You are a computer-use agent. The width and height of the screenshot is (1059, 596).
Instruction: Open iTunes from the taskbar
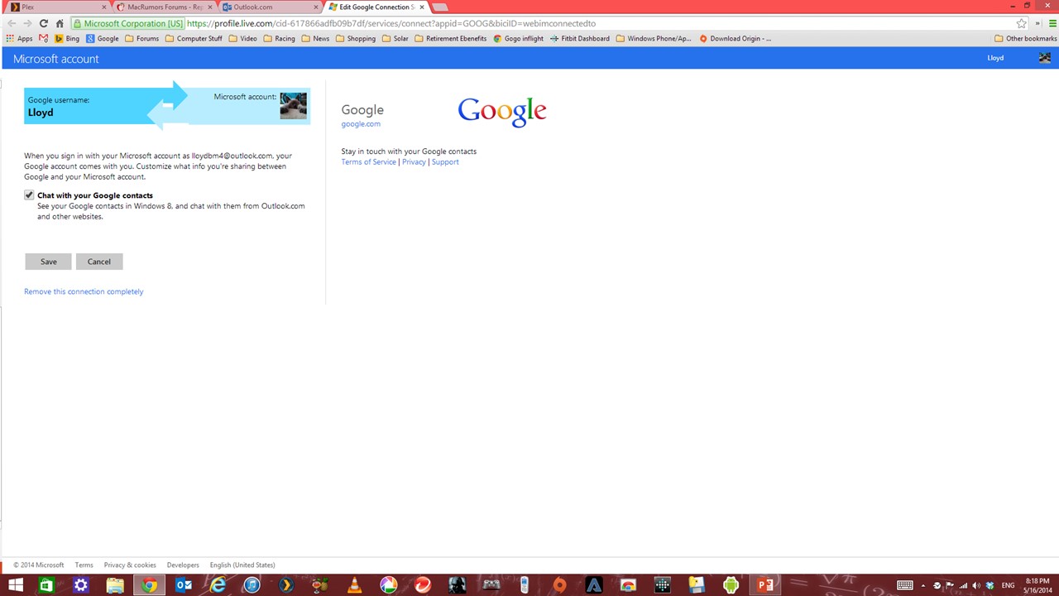[252, 585]
